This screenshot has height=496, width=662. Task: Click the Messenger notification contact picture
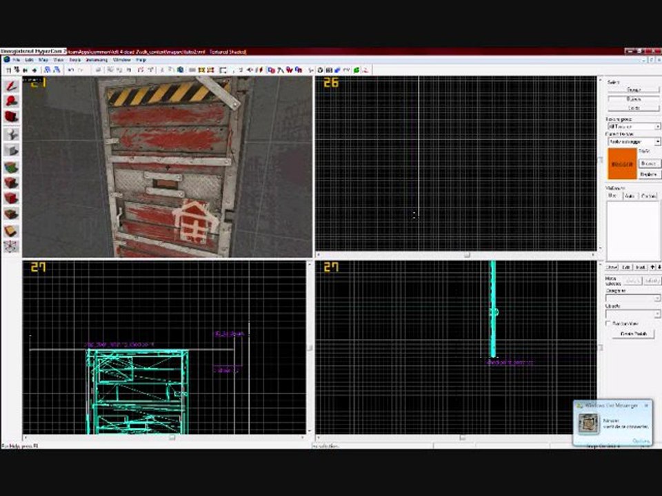pyautogui.click(x=588, y=423)
